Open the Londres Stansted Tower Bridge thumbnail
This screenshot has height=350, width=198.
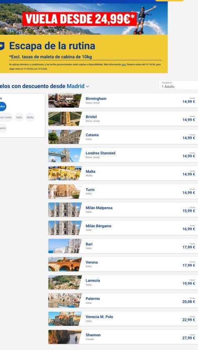point(65,155)
